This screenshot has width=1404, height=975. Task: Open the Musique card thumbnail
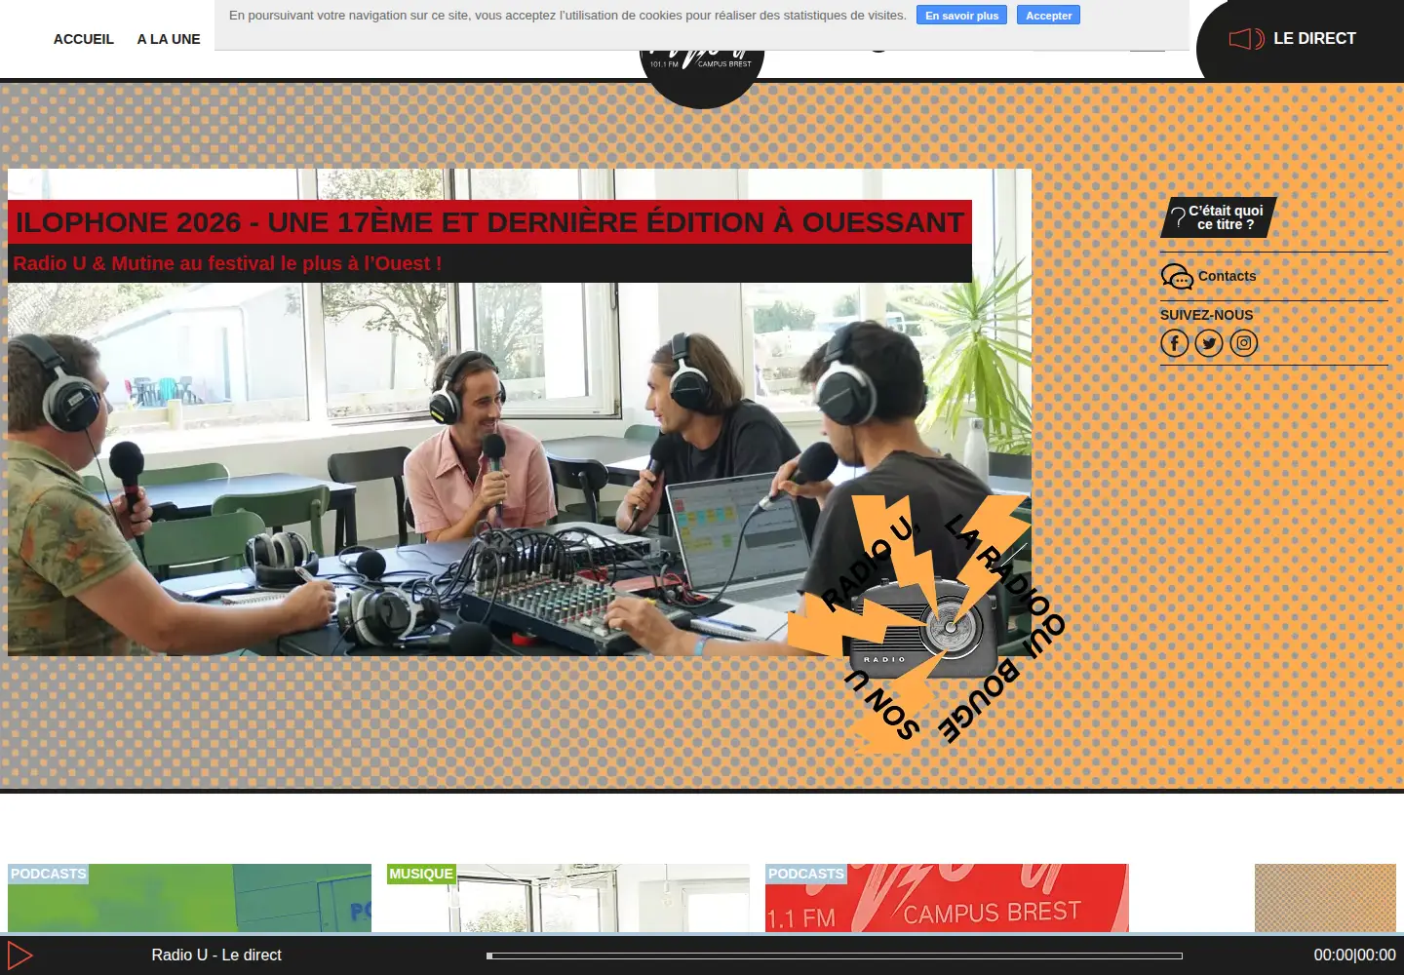(568, 898)
